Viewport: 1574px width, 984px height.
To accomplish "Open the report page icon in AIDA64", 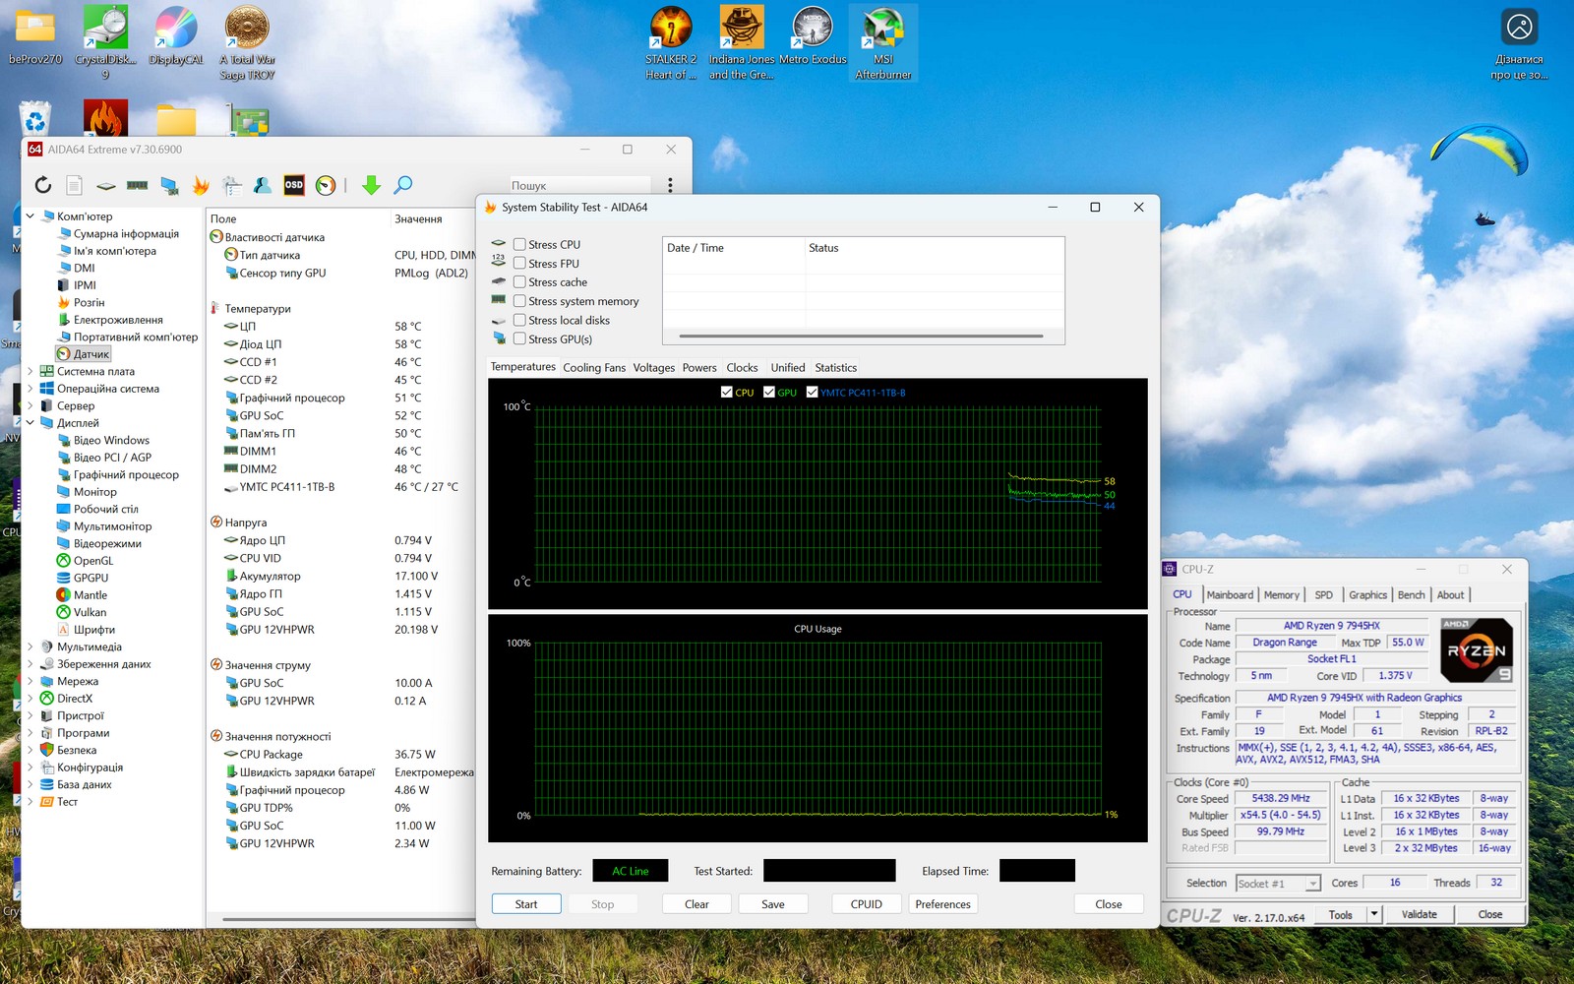I will click(x=75, y=185).
